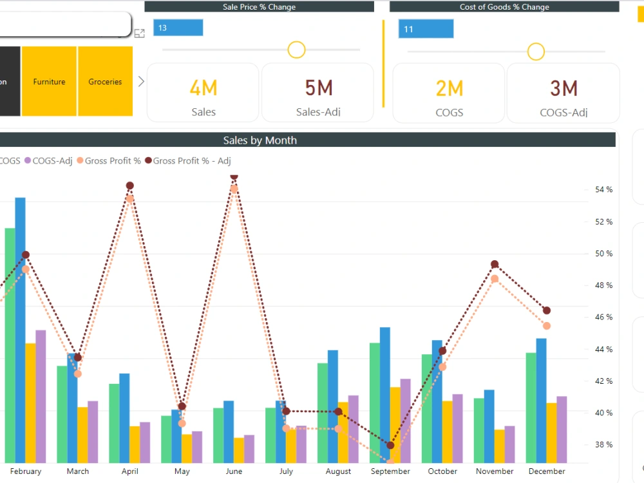Viewport: 644px width, 483px height.
Task: Open the slicer in Focus mode
Action: coord(139,33)
